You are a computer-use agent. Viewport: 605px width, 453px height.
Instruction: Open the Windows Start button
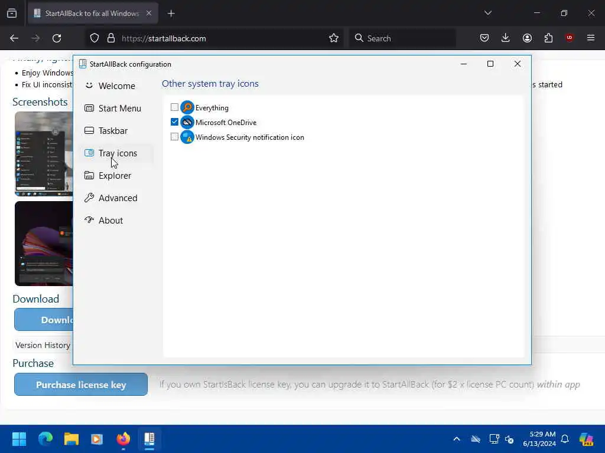coord(19,439)
